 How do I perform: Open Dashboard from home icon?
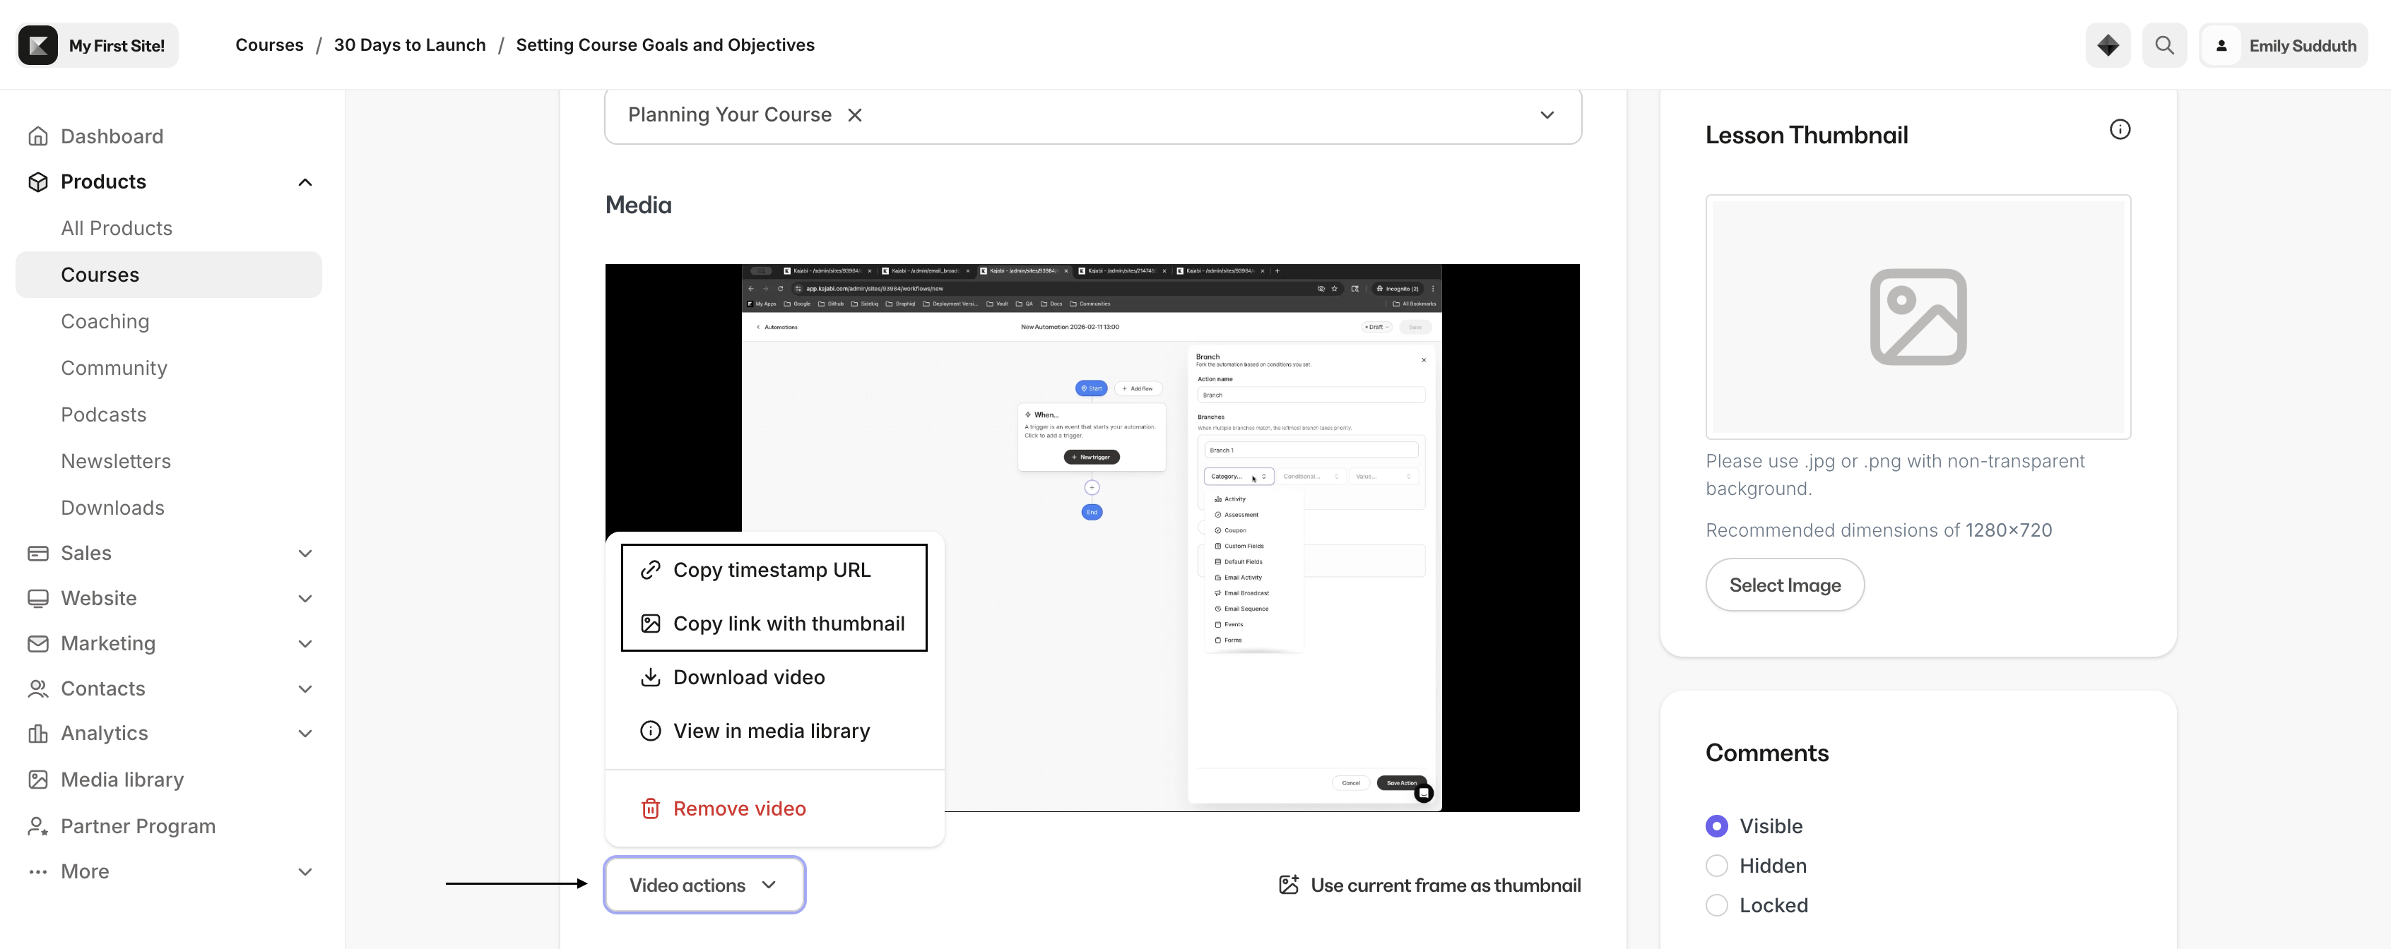(38, 136)
